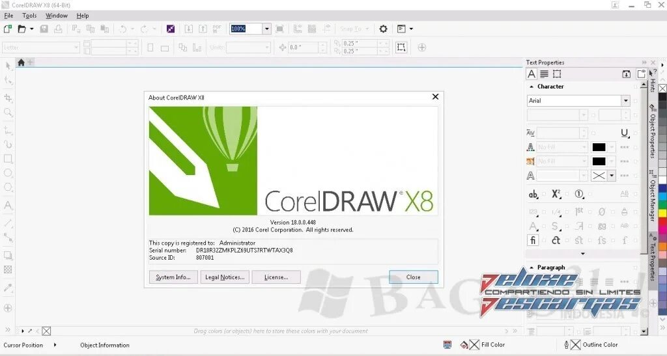Image resolution: width=667 pixels, height=356 pixels.
Task: Collapse the Paragraph section header
Action: [532, 267]
